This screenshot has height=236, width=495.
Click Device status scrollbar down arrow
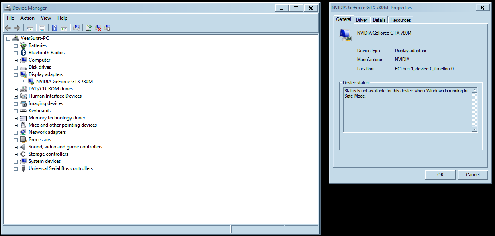click(x=475, y=129)
